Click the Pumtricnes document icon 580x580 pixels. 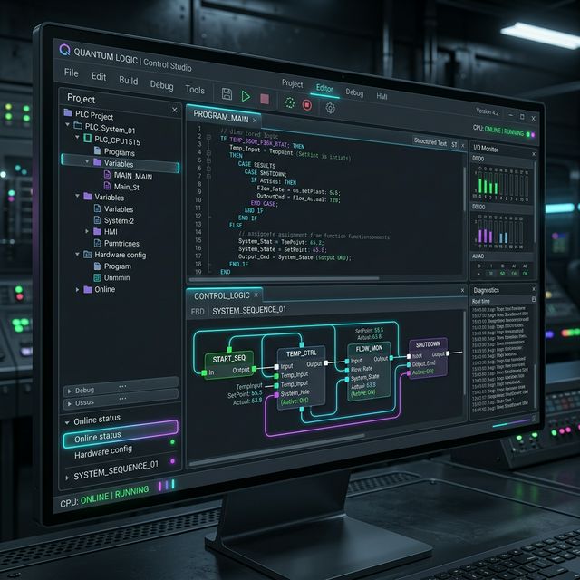[x=97, y=243]
